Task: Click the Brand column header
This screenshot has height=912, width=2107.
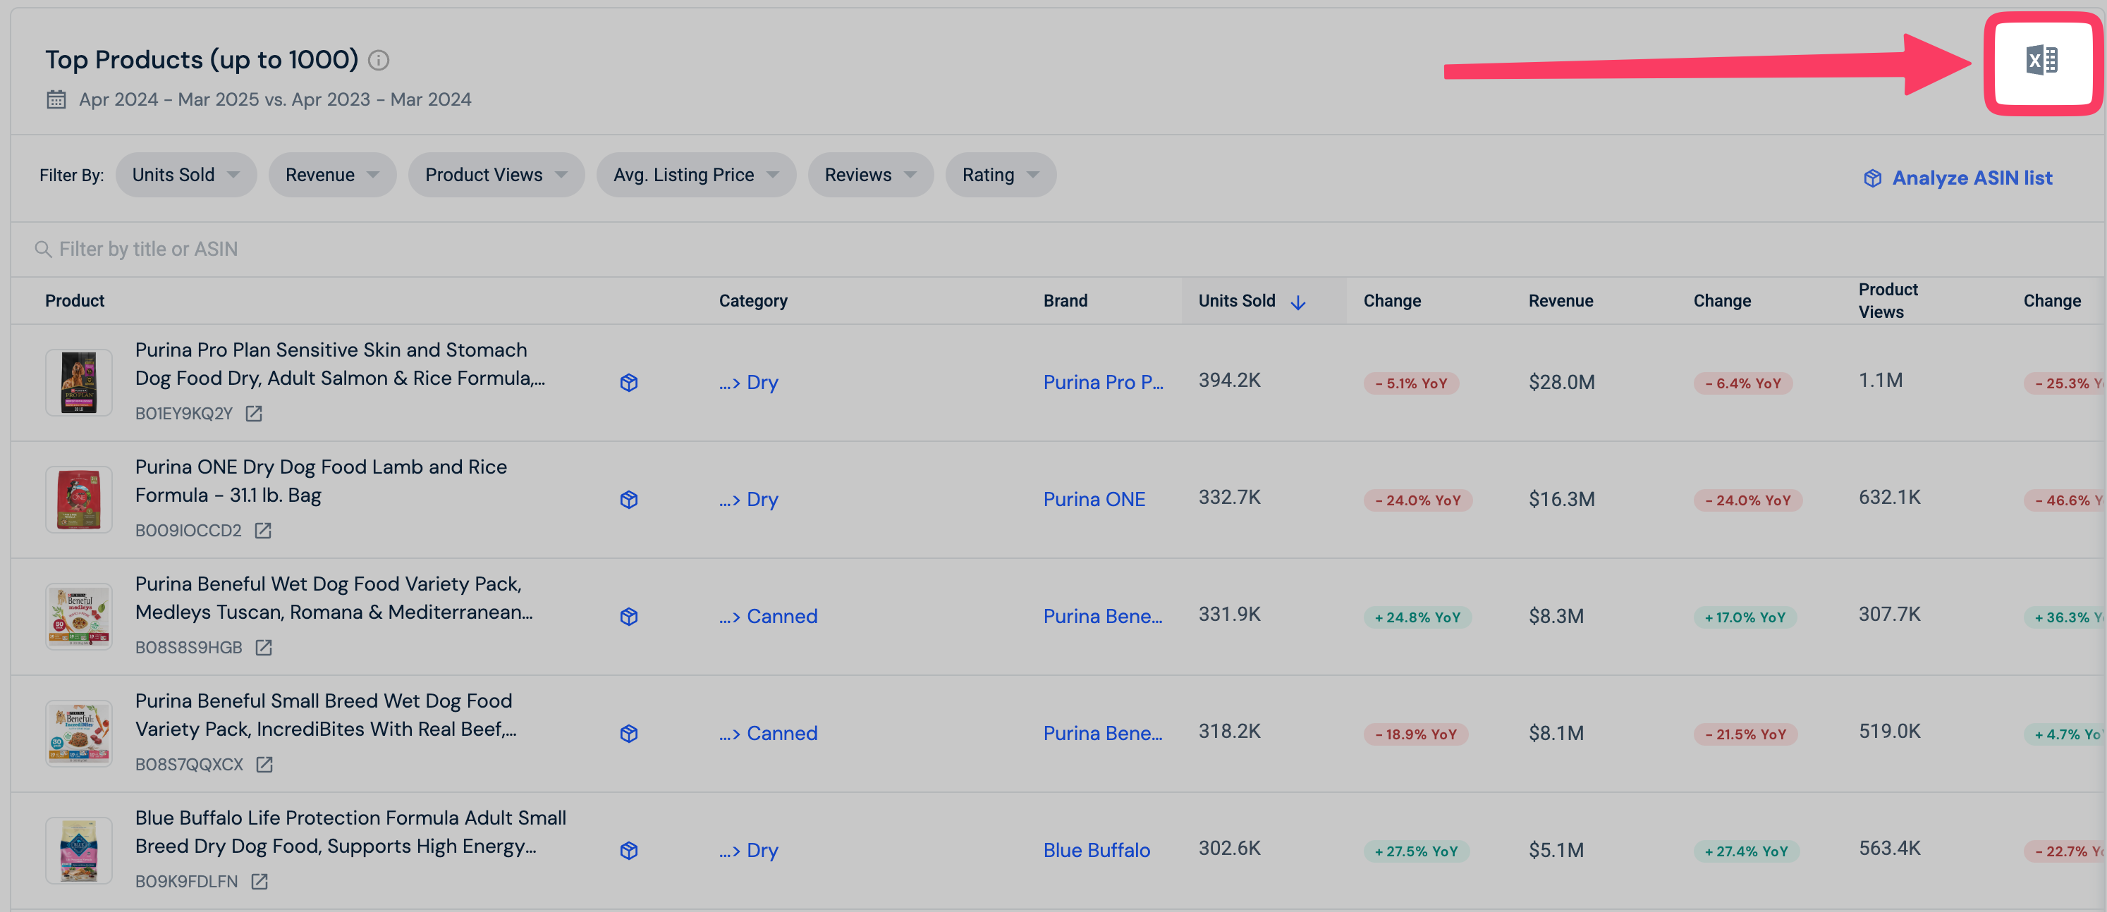Action: pos(1065,301)
